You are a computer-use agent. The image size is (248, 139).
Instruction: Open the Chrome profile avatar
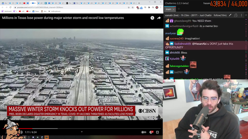pos(157,7)
